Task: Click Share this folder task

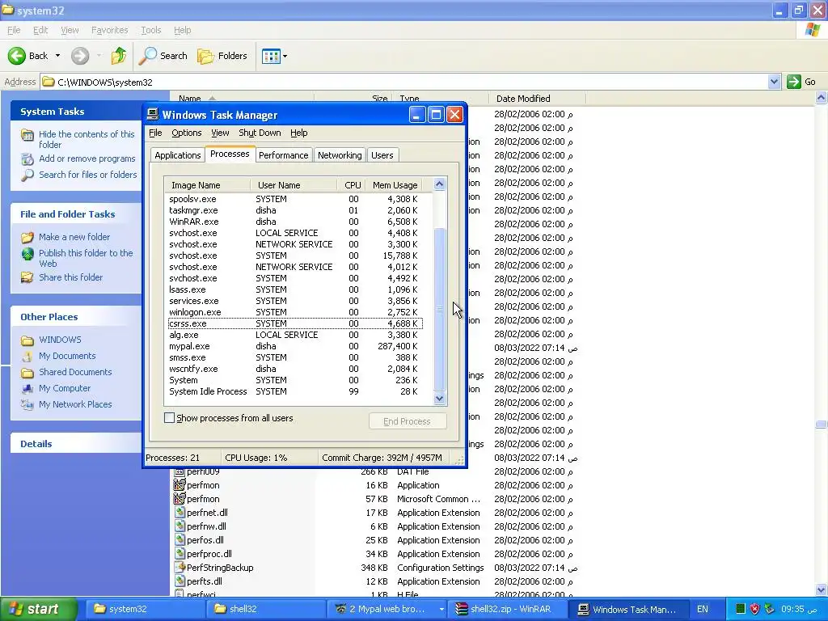Action: pyautogui.click(x=71, y=277)
